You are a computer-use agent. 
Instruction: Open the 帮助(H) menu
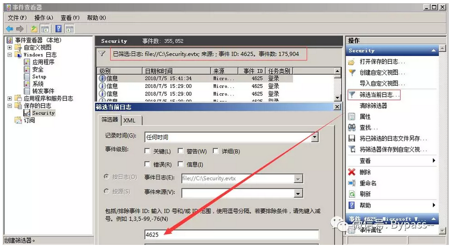(96, 18)
